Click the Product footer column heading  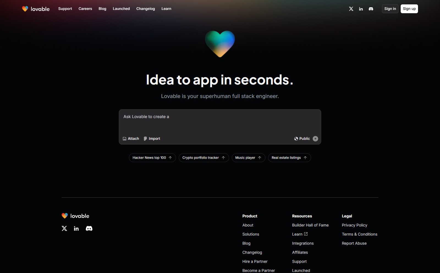[250, 216]
